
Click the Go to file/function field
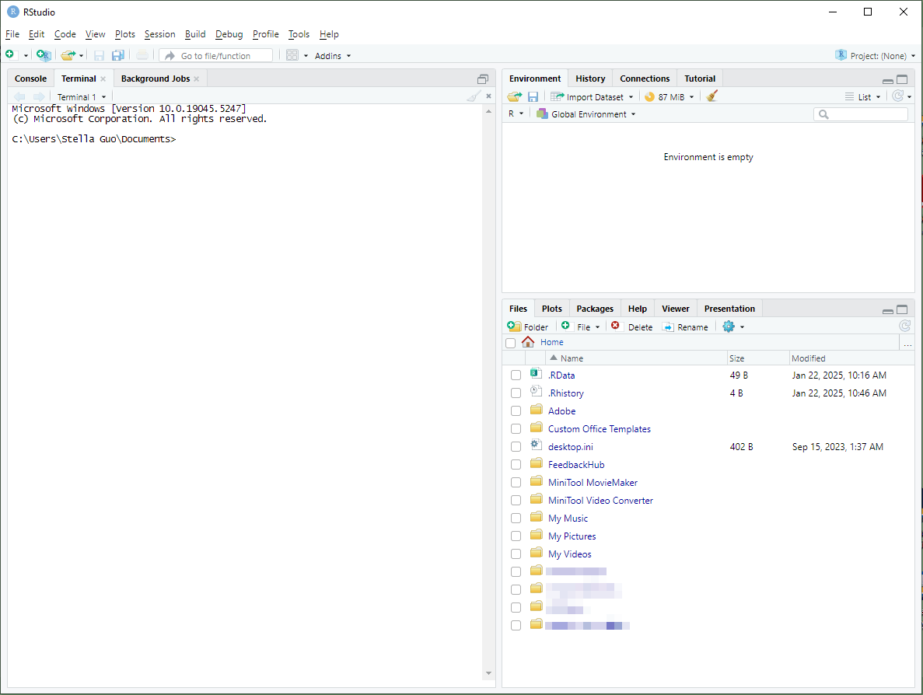215,56
